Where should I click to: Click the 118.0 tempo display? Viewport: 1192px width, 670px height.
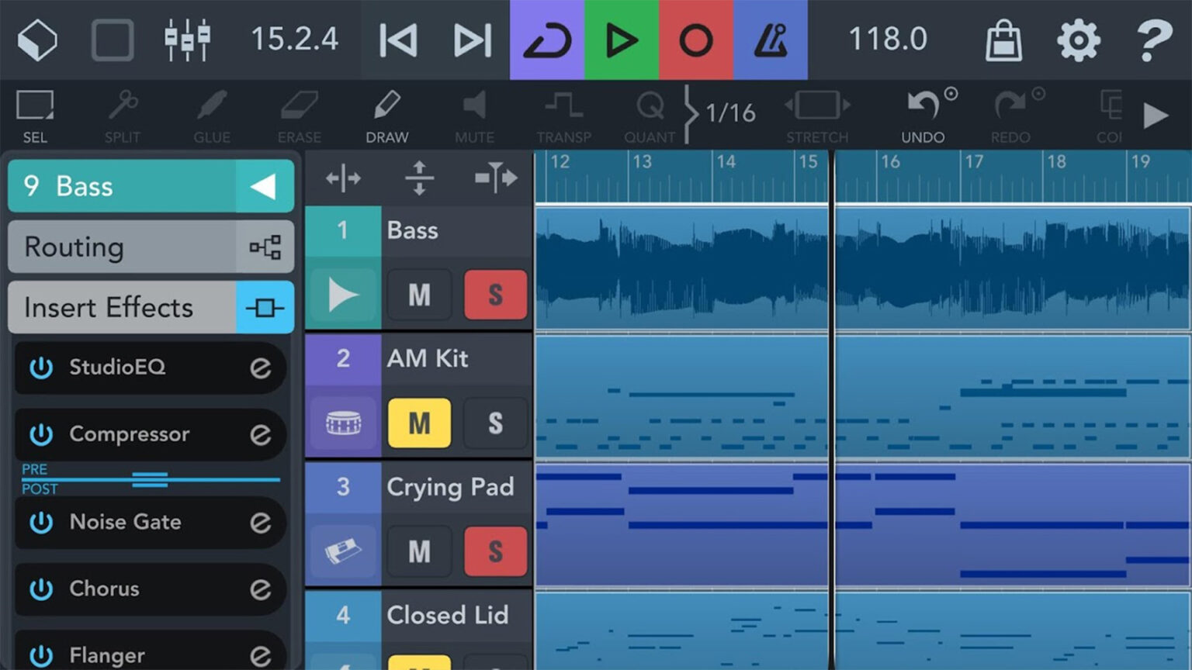tap(887, 39)
